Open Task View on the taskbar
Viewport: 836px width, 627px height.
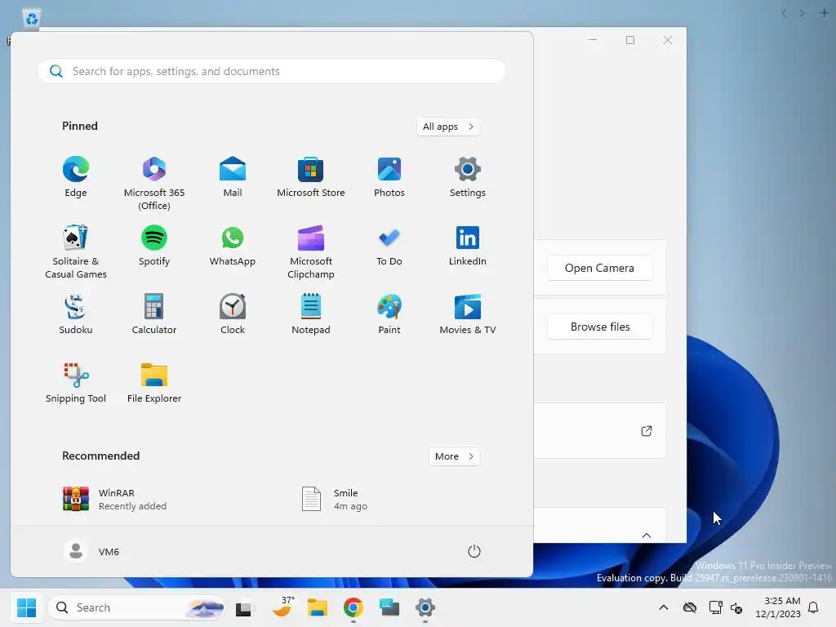pyautogui.click(x=245, y=607)
